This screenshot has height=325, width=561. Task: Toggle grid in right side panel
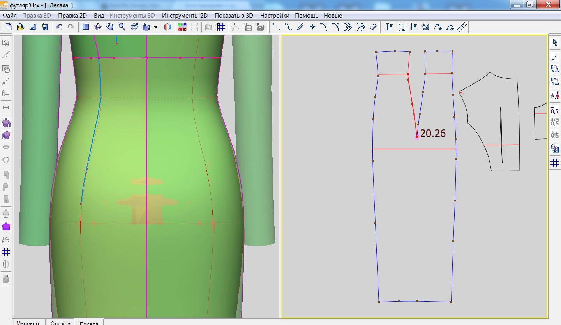[x=555, y=163]
